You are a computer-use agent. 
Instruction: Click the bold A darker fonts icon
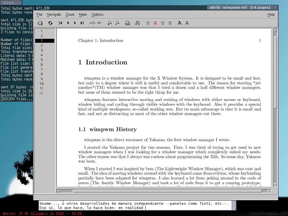pos(180,23)
